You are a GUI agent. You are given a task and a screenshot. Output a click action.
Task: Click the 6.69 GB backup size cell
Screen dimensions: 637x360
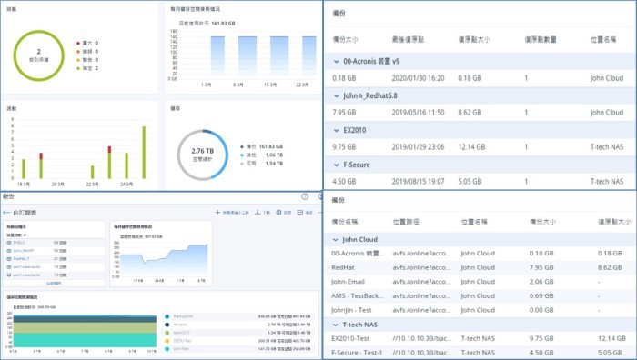coord(541,295)
